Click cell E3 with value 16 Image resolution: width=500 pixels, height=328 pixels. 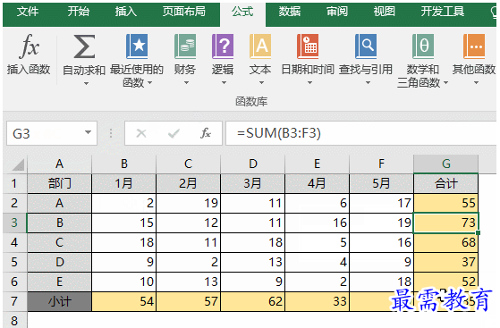point(318,223)
